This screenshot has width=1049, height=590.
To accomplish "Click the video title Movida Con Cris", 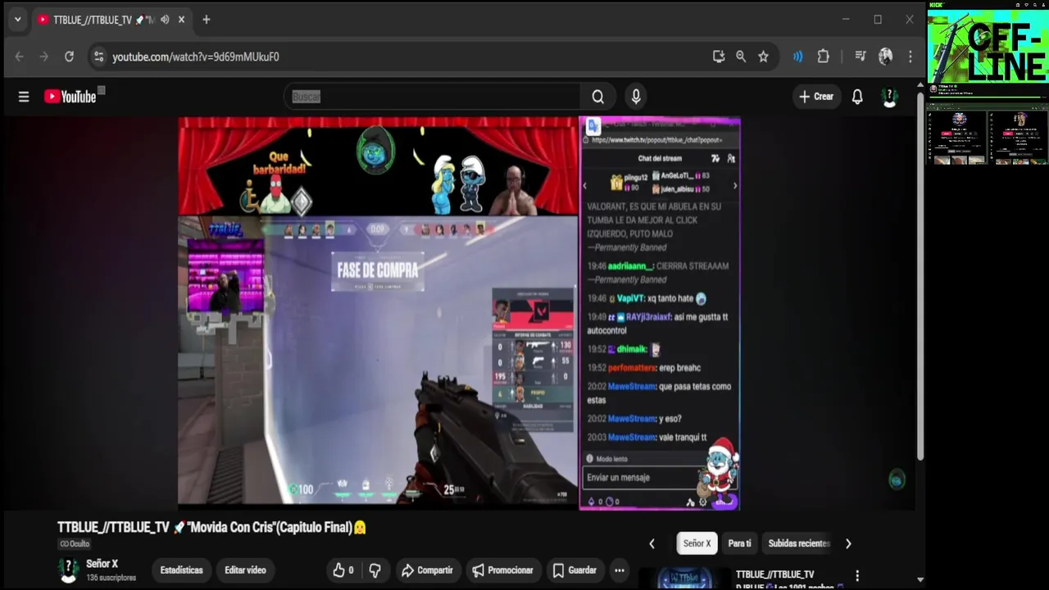I will click(x=211, y=528).
